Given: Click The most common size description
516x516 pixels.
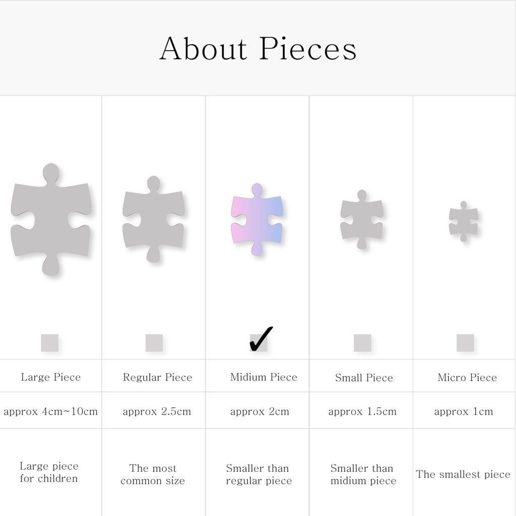Looking at the screenshot, I should click(x=153, y=474).
